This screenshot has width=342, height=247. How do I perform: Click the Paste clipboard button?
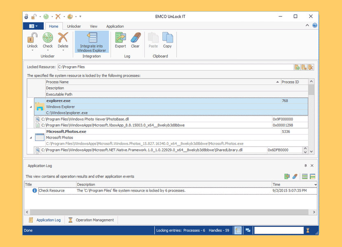point(153,40)
